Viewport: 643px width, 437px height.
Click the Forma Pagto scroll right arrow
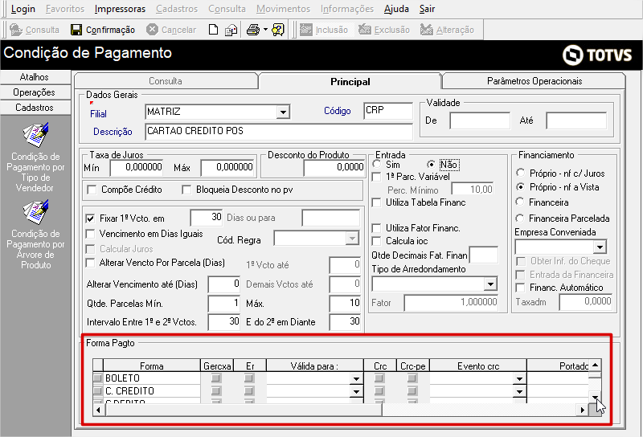[582, 410]
